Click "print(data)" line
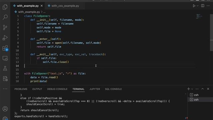 click(39, 81)
